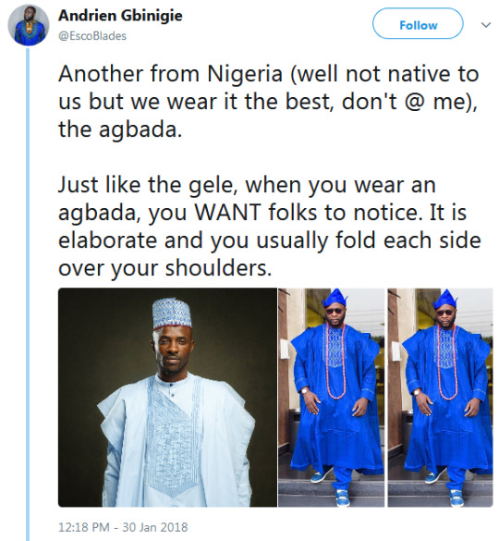The width and height of the screenshot is (499, 541).
Task: Click the blue cap in the middle photo
Action: [334, 298]
